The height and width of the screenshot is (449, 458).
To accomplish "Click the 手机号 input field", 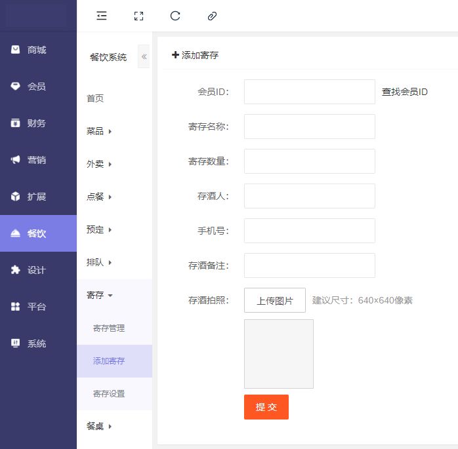I will 309,231.
